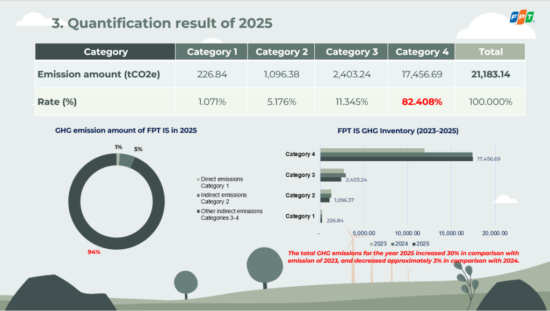Click the 2025 legend entry
This screenshot has height=311, width=550.
(421, 244)
